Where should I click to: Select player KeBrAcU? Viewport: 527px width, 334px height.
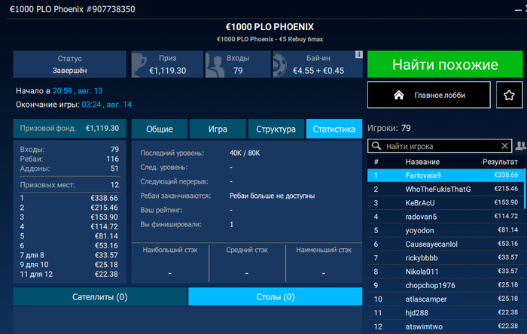[x=446, y=203]
